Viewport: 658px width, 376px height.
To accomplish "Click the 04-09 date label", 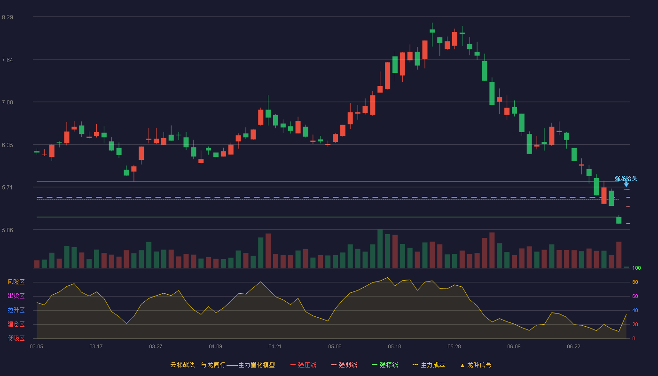I will (x=215, y=346).
